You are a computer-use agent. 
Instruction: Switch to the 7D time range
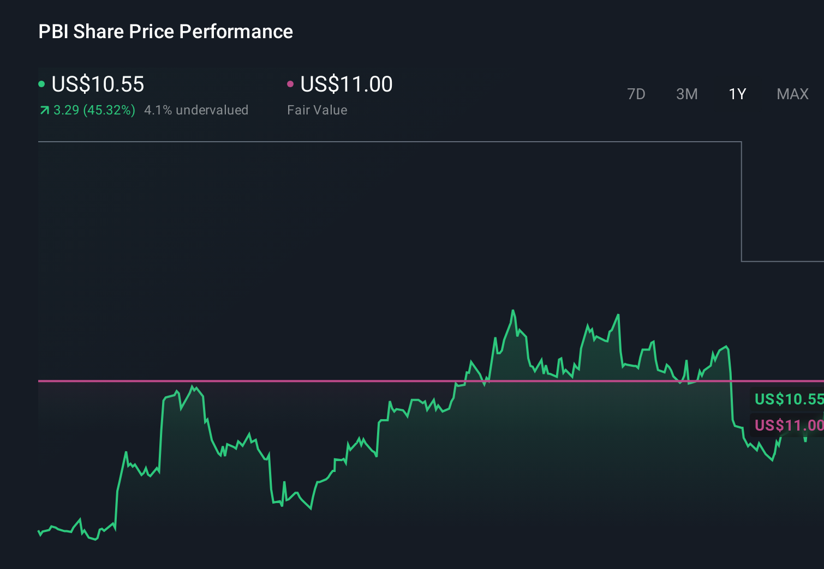636,94
